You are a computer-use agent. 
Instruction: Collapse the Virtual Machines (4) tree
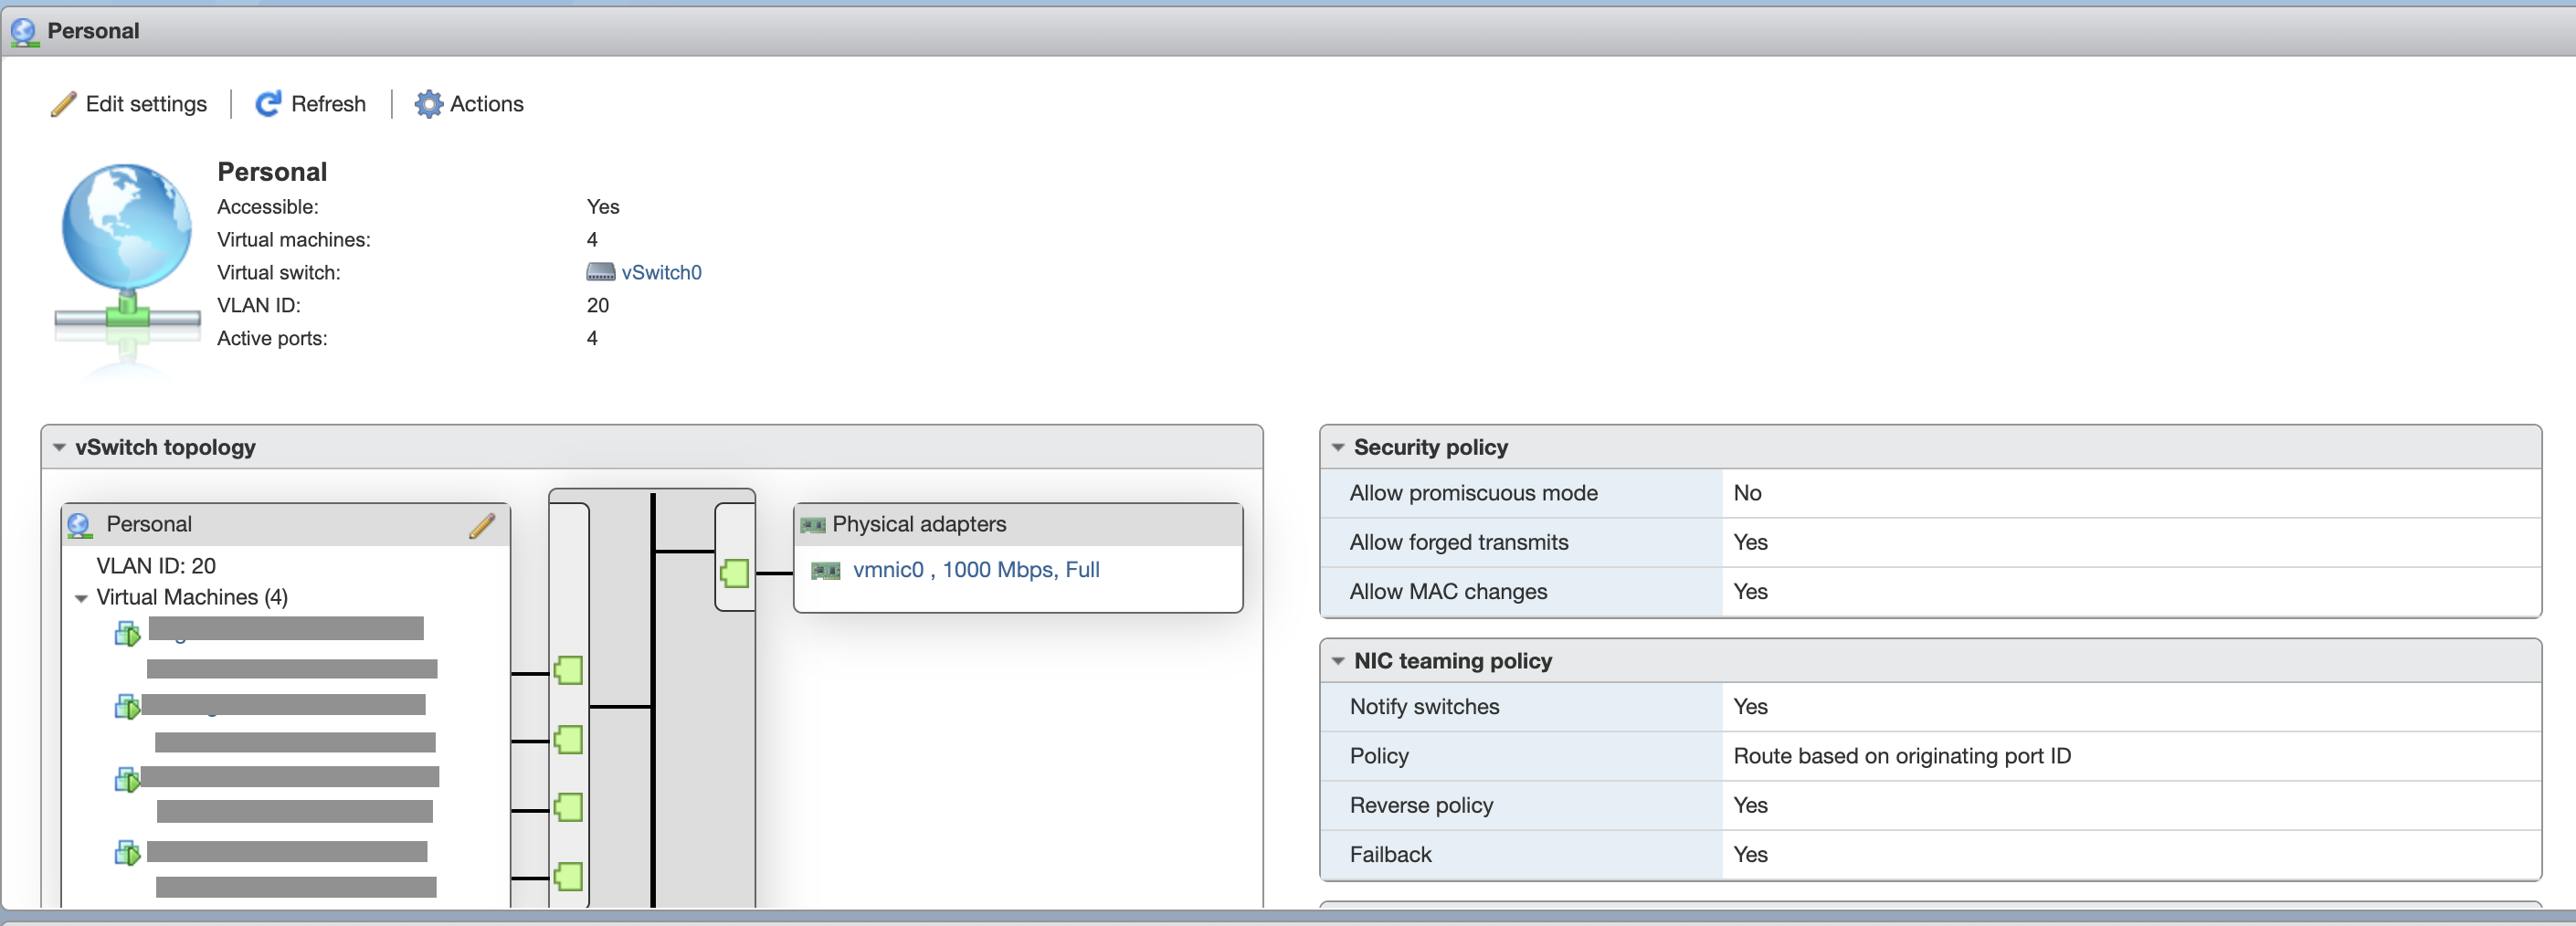(81, 598)
